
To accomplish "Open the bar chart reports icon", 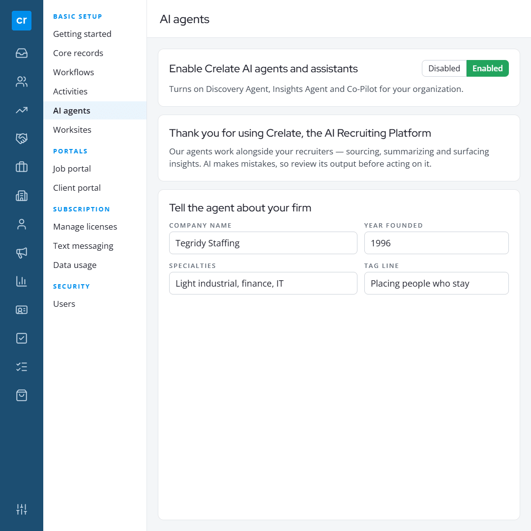I will 21,281.
